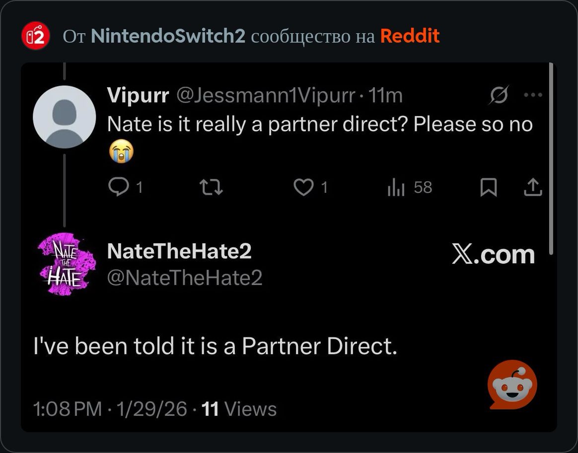Reply to Vipurr's post
This screenshot has height=453, width=578.
[119, 187]
